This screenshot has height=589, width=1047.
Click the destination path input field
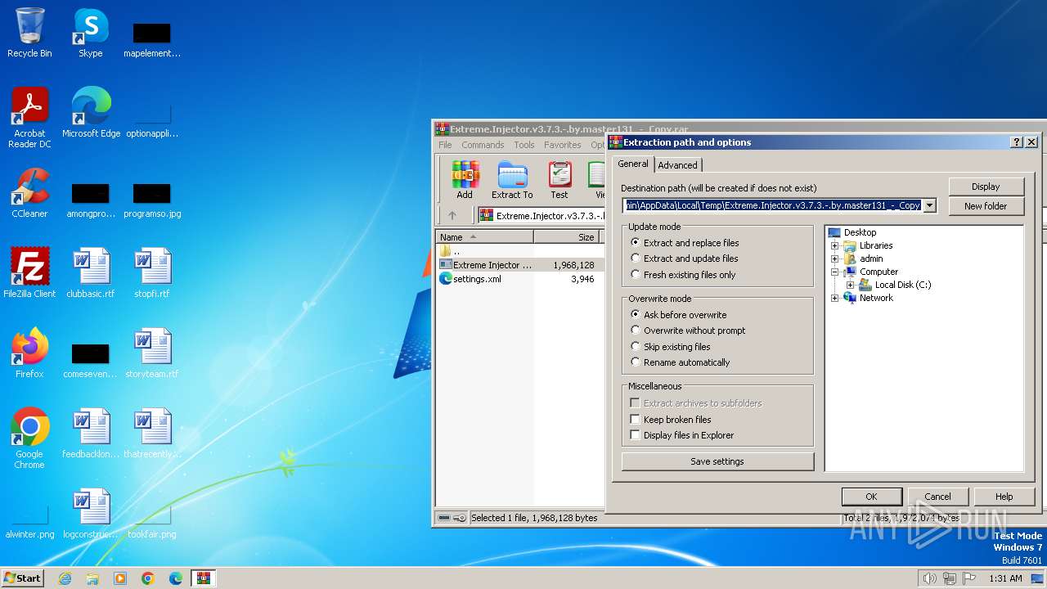pyautogui.click(x=772, y=205)
